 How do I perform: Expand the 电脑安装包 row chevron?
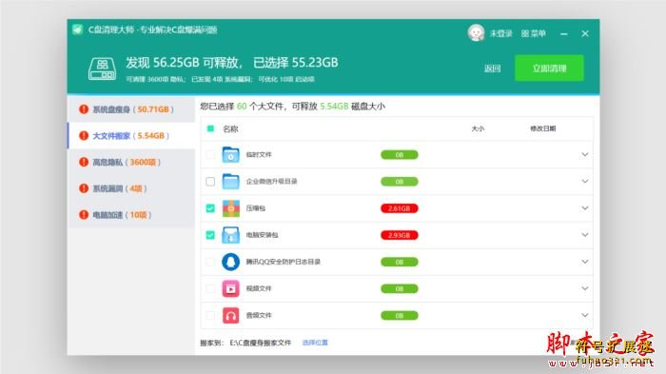coord(585,235)
